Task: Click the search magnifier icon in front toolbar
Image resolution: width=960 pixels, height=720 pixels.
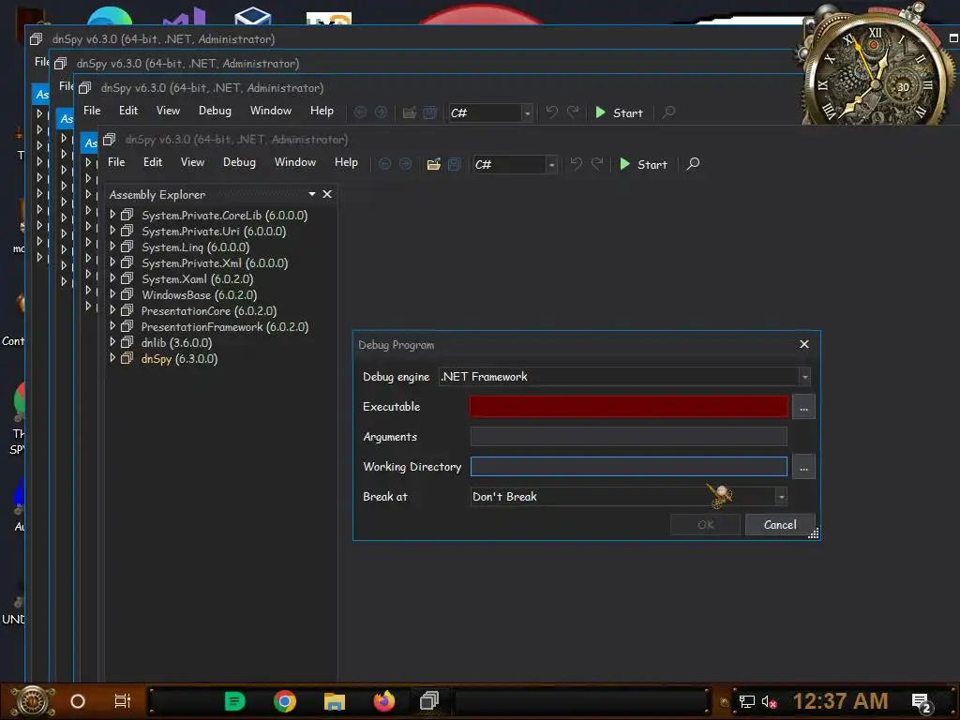Action: point(693,163)
